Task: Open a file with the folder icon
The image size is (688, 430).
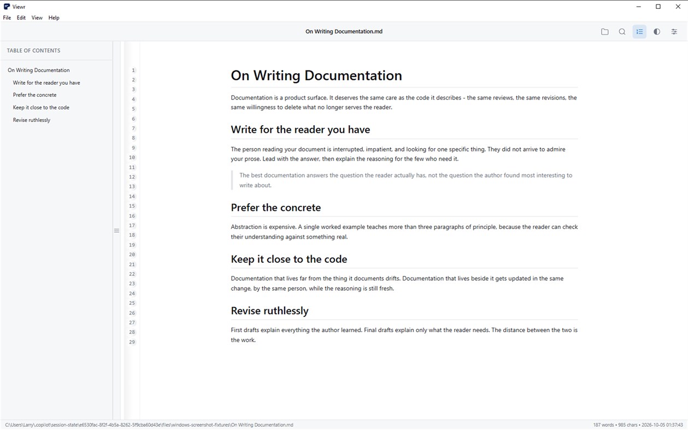Action: point(604,32)
